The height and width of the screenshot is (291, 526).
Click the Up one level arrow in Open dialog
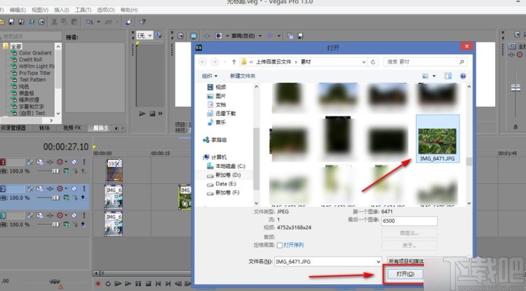[x=234, y=62]
